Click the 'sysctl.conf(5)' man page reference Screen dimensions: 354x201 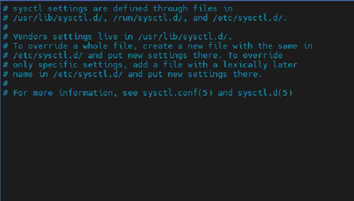pos(178,93)
